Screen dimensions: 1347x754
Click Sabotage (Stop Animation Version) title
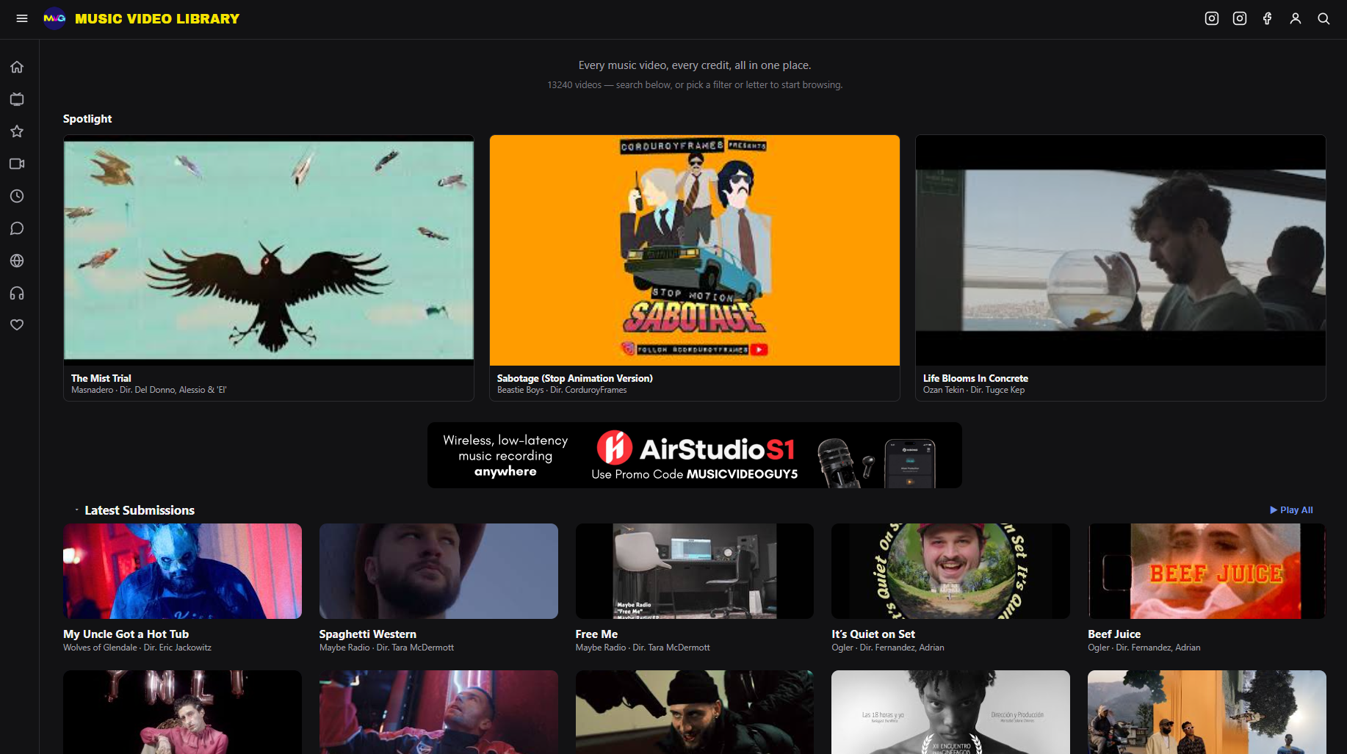(575, 378)
